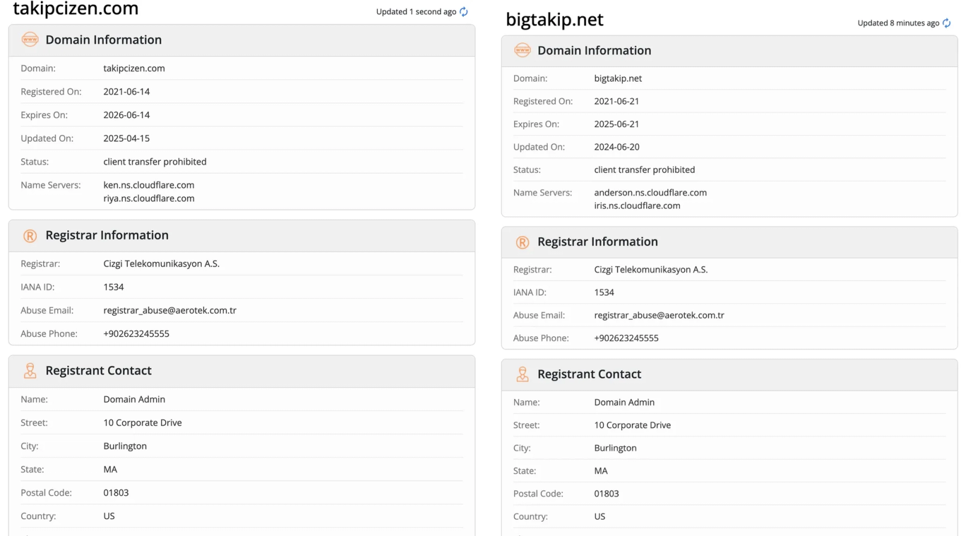Click the takipcizen.com abuse email registrar_abuse@aerotek.com.tr
Viewport: 961px width, 536px height.
pos(169,311)
